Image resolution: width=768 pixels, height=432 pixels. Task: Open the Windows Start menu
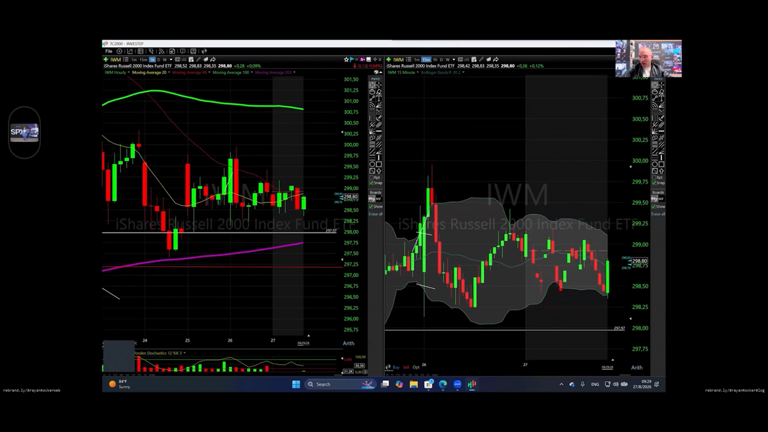click(x=296, y=384)
